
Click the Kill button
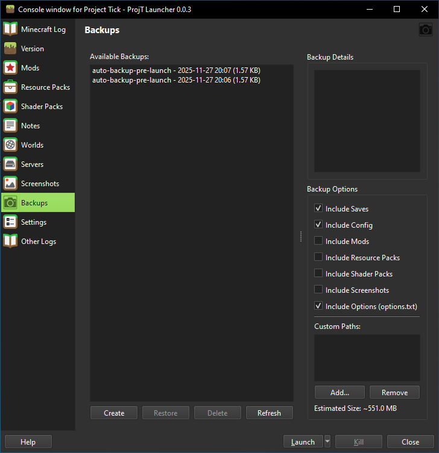359,442
